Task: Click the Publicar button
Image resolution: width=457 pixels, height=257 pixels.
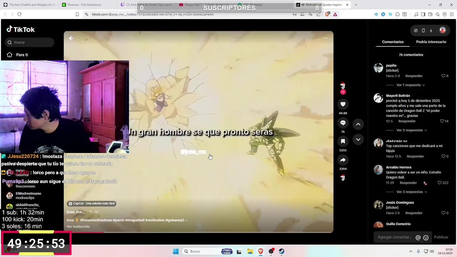Action: [441, 237]
